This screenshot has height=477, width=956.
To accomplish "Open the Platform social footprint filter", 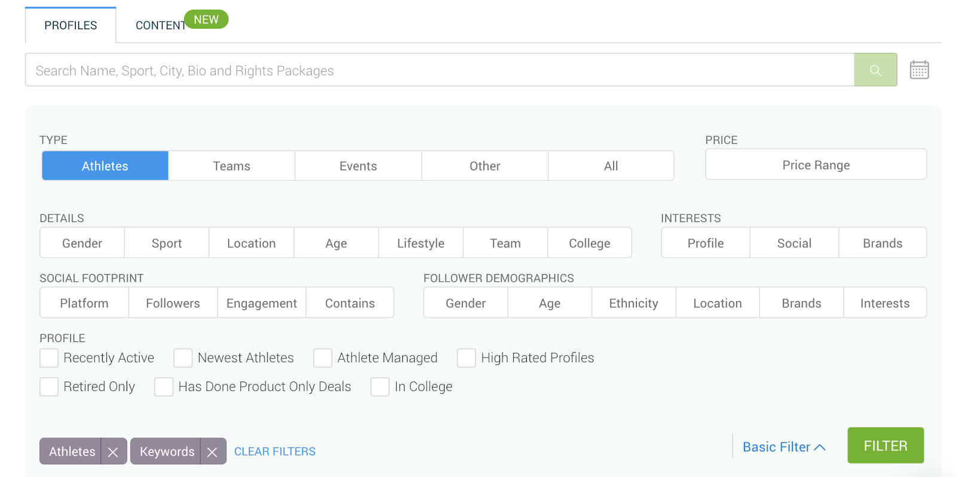I will [x=84, y=303].
